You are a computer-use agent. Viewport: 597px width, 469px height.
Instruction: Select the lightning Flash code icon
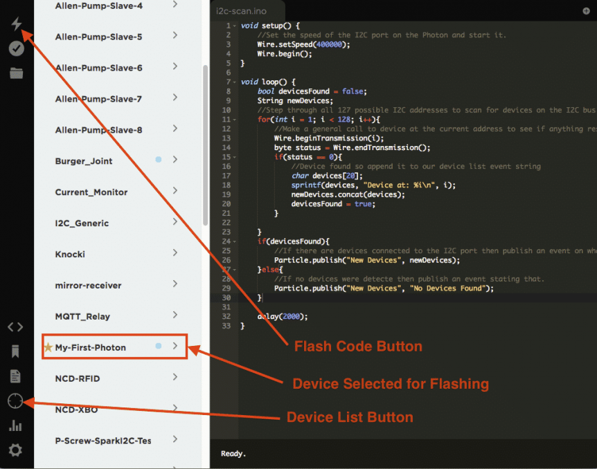(15, 24)
